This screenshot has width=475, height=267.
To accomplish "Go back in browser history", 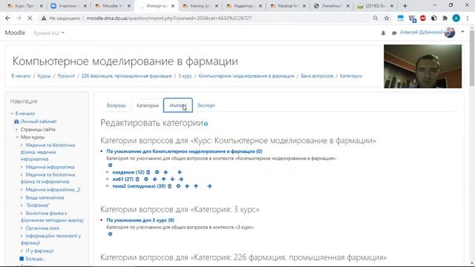I will click(x=7, y=18).
